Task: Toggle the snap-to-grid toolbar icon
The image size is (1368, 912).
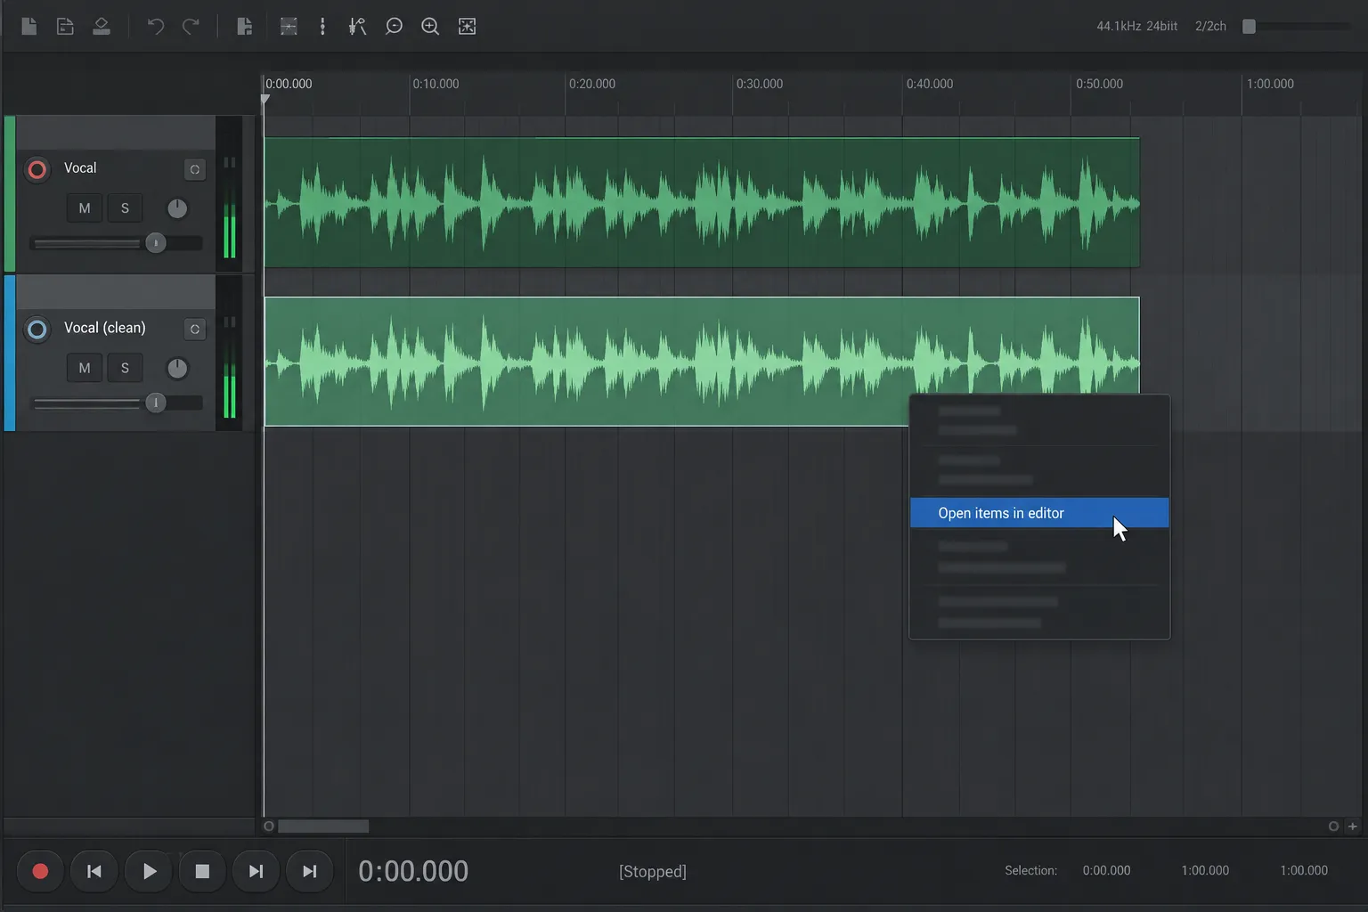Action: [289, 27]
